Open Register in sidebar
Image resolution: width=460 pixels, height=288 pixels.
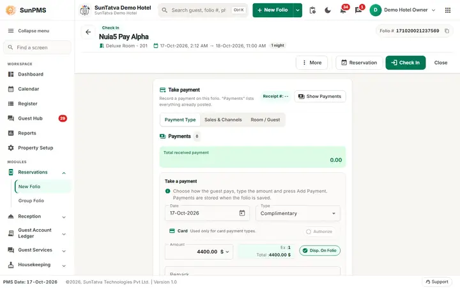[x=37, y=104]
